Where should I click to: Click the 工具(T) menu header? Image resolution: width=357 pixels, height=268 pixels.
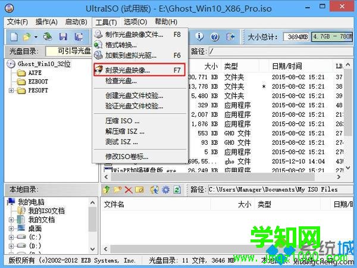[x=106, y=23]
